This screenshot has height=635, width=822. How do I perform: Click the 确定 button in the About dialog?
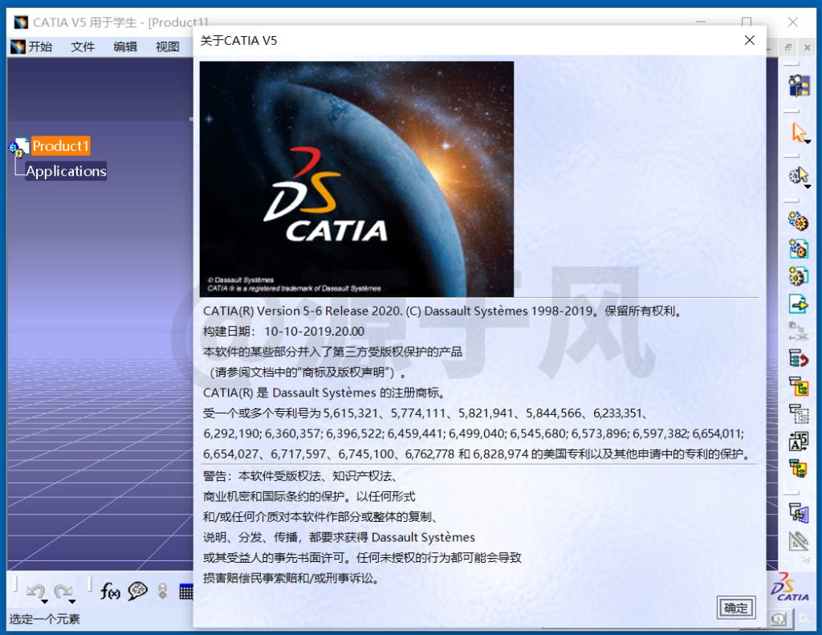click(735, 608)
